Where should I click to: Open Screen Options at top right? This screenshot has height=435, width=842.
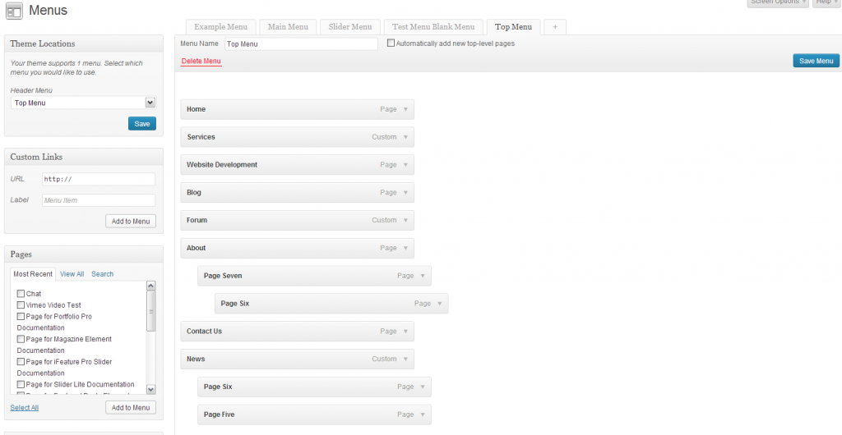pyautogui.click(x=778, y=2)
